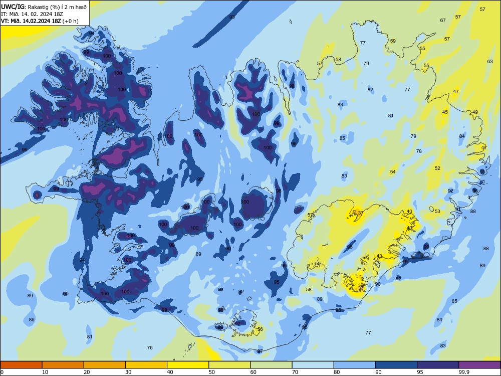Click the map value '56' near the south coast
This screenshot has height=376, width=501.
260,329
